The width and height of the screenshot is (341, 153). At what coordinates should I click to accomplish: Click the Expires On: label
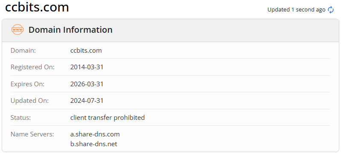[x=27, y=84]
